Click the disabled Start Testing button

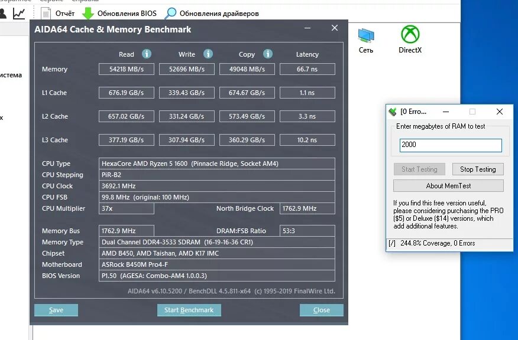419,169
